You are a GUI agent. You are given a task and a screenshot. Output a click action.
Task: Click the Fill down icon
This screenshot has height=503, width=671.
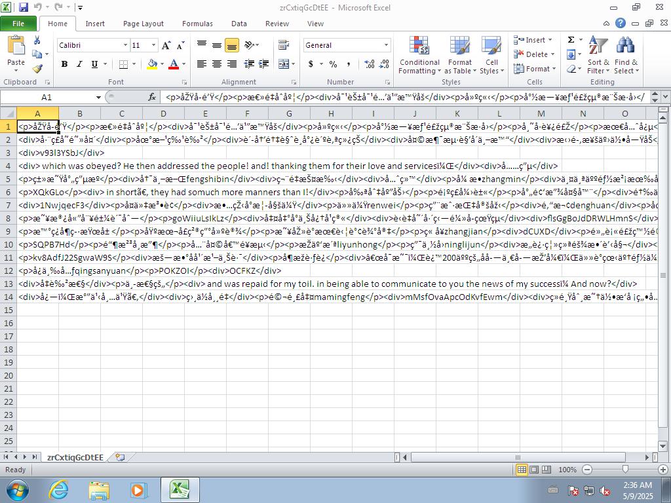coord(571,54)
